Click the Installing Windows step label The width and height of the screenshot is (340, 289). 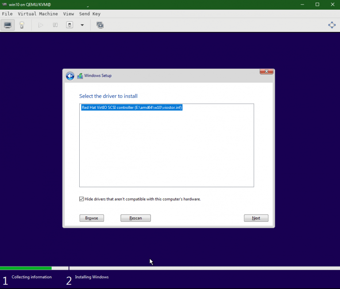92,277
